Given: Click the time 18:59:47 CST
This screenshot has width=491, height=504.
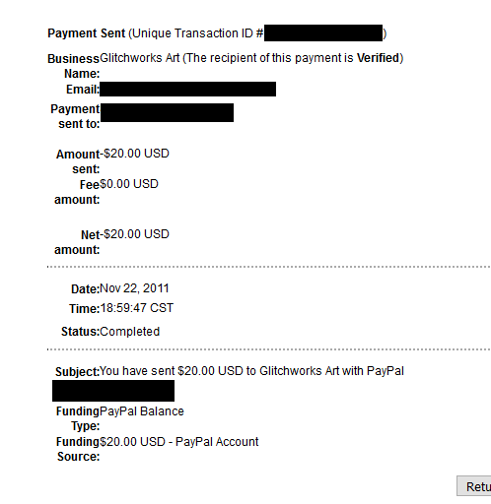Looking at the screenshot, I should [137, 308].
